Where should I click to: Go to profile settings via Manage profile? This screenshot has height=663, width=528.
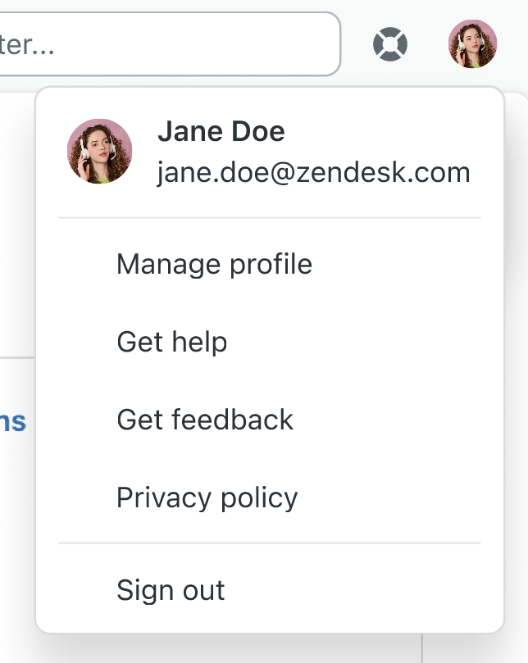(x=270, y=264)
